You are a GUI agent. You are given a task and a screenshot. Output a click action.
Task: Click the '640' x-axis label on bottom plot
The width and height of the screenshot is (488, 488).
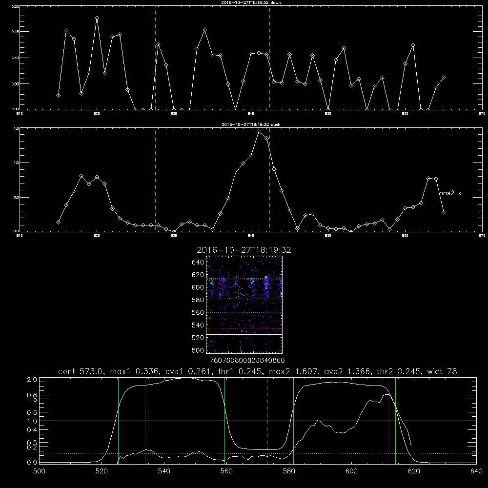coord(476,471)
